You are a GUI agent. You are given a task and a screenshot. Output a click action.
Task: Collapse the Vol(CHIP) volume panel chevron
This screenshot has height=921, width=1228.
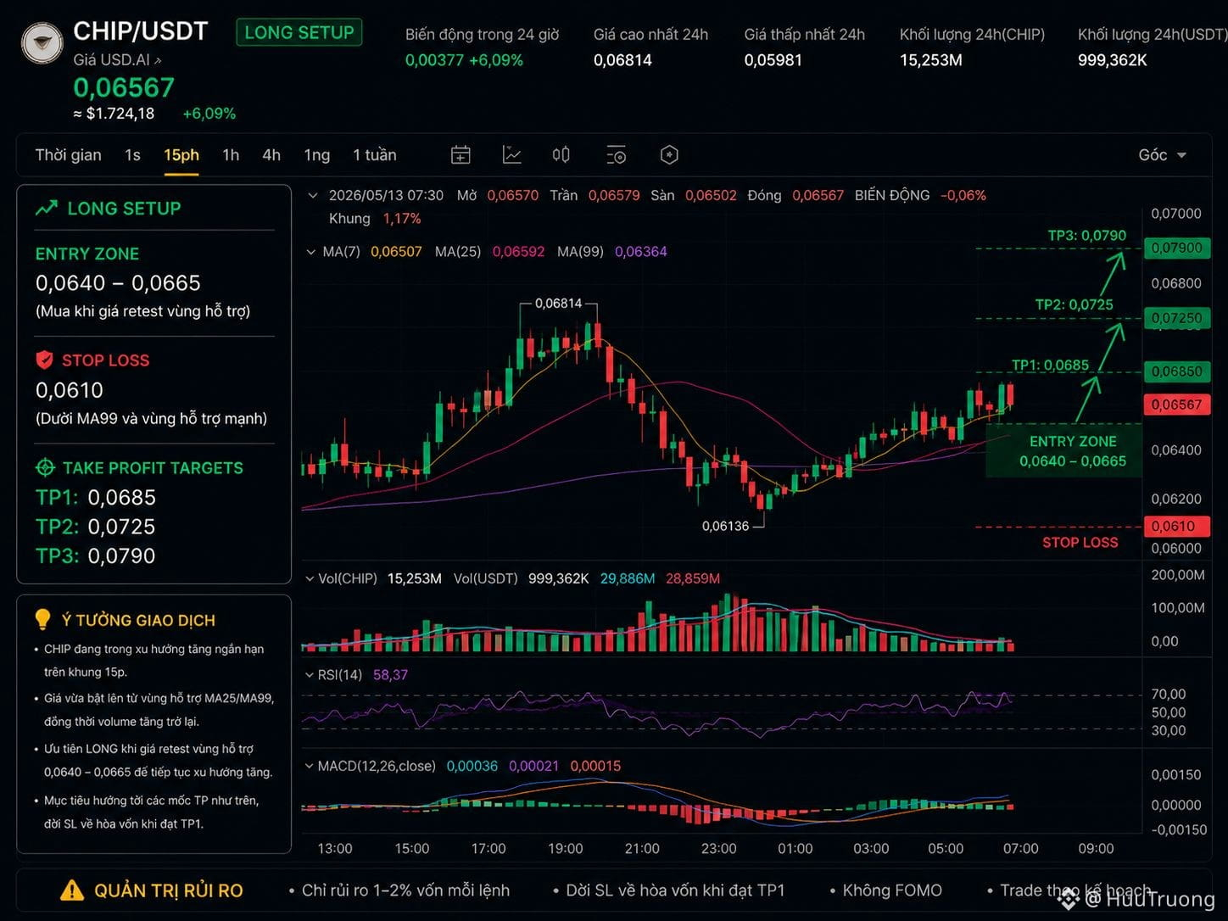(x=310, y=578)
